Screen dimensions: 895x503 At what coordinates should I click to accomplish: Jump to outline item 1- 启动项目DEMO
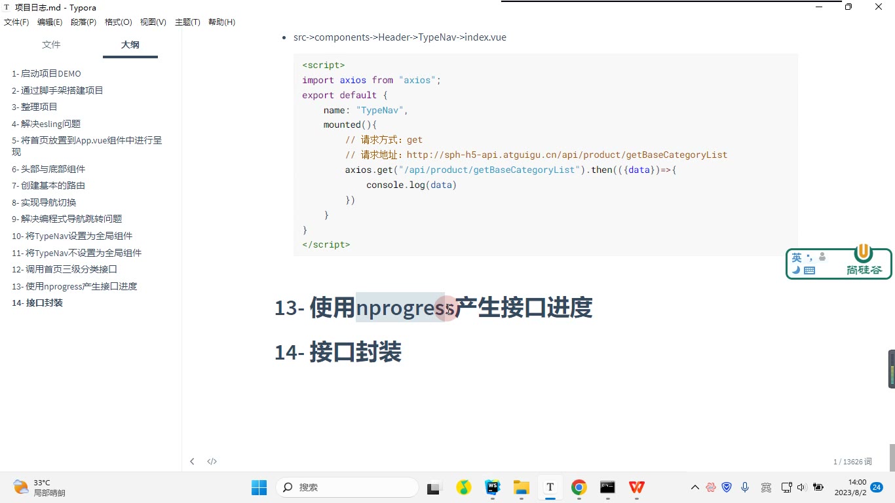47,73
